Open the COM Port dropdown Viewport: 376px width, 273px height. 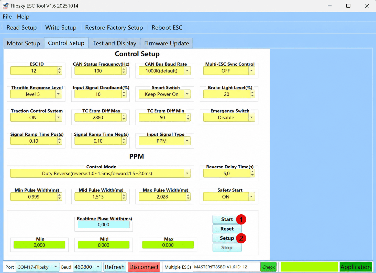tap(37, 267)
